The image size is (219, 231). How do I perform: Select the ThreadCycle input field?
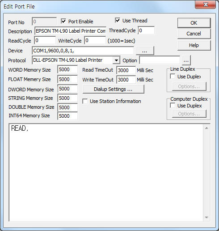click(146, 30)
